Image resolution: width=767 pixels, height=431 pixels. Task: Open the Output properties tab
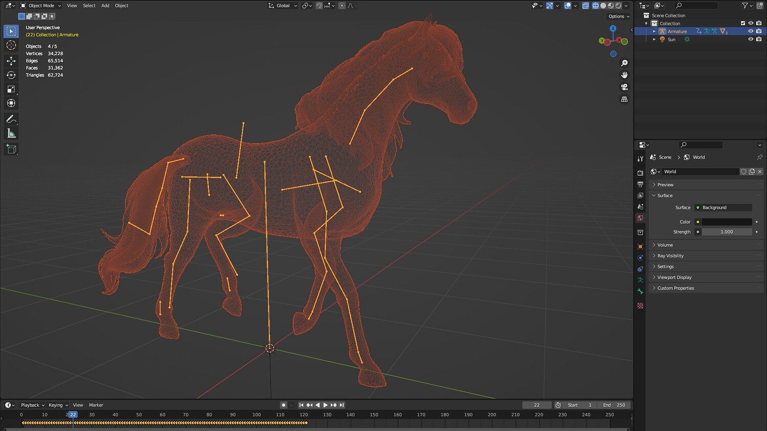pos(640,184)
